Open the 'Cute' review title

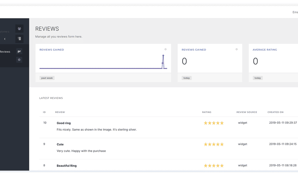60,144
